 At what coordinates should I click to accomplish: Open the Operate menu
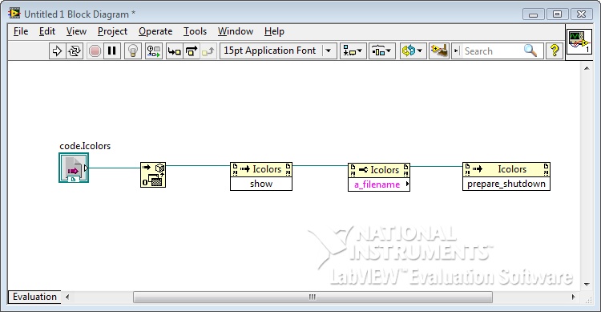point(155,31)
